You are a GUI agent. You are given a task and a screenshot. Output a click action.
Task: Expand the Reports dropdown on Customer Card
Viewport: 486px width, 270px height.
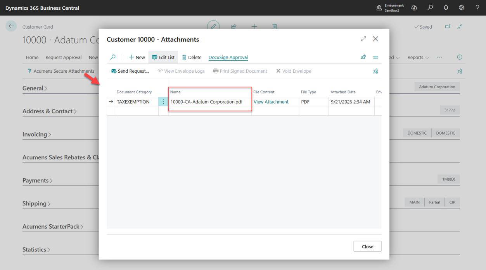(x=418, y=57)
